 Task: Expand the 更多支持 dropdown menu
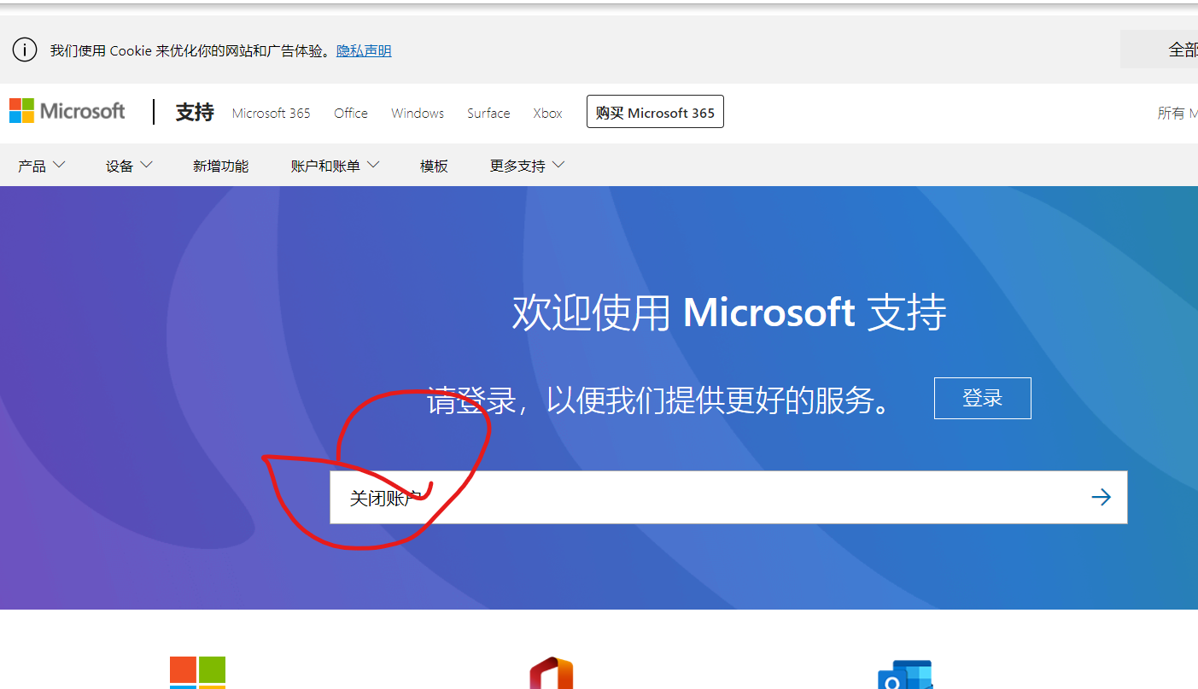coord(527,166)
